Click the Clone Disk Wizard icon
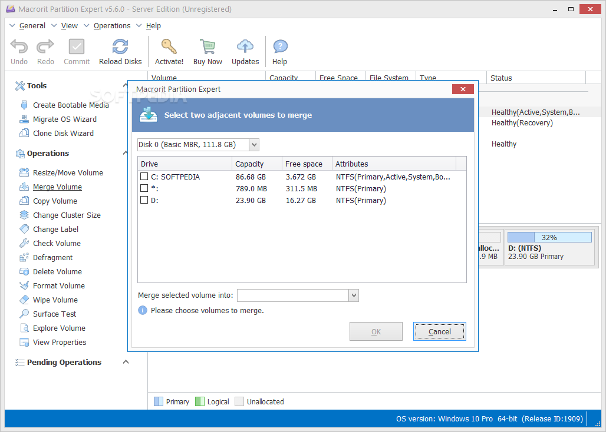Image resolution: width=606 pixels, height=432 pixels. 24,133
